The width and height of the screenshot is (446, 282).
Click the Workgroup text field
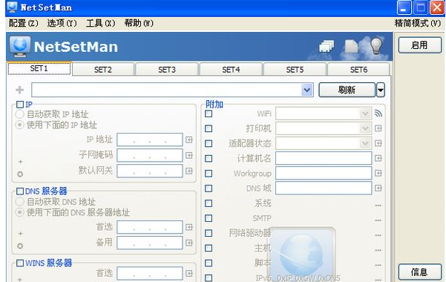(324, 174)
